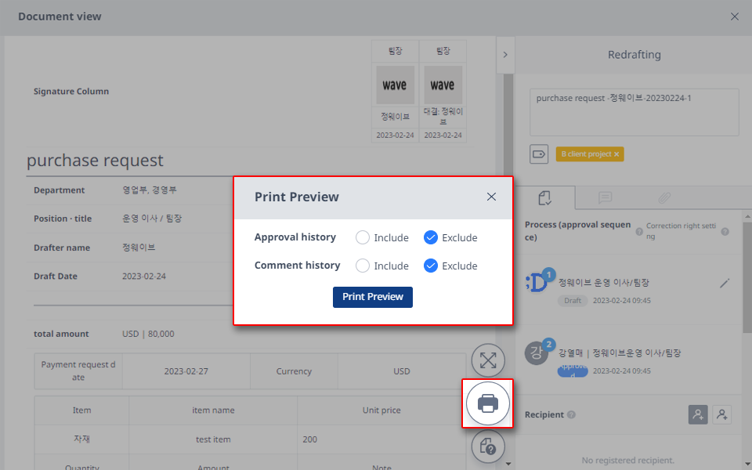Select the fullscreen expand icon
Screen dimensions: 752x470
pyautogui.click(x=488, y=360)
